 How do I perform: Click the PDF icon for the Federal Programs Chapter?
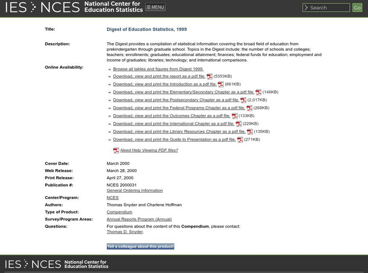pyautogui.click(x=249, y=108)
